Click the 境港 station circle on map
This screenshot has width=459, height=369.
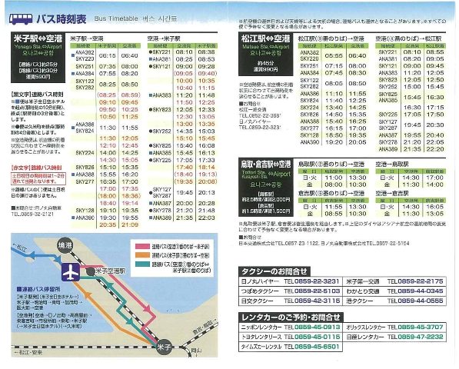pyautogui.click(x=65, y=245)
